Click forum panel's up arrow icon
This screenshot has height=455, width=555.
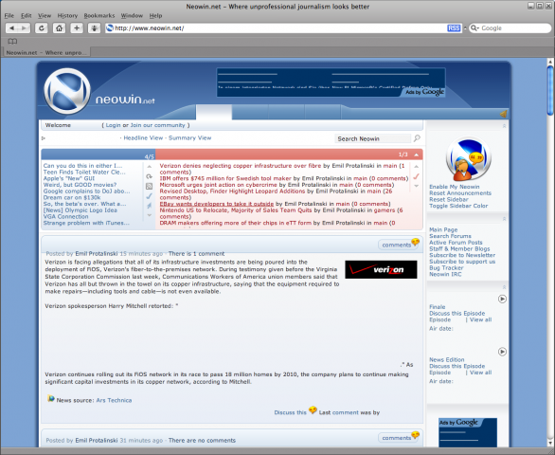[149, 167]
